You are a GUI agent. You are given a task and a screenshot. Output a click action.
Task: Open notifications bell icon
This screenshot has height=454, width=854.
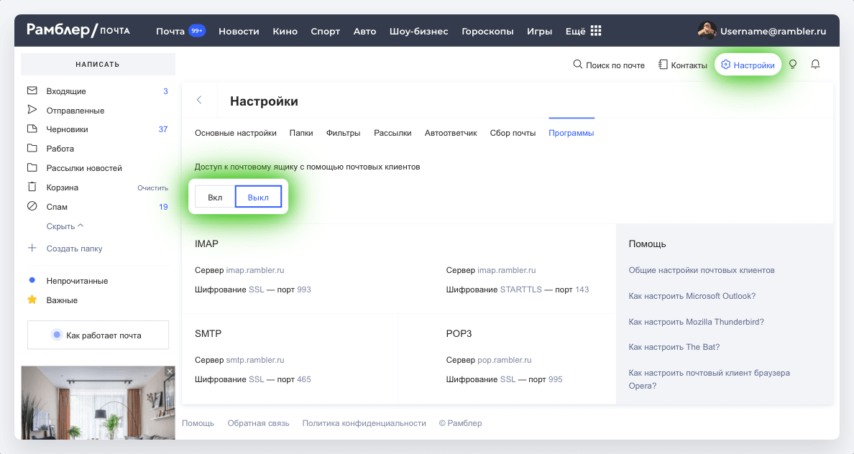pos(815,64)
